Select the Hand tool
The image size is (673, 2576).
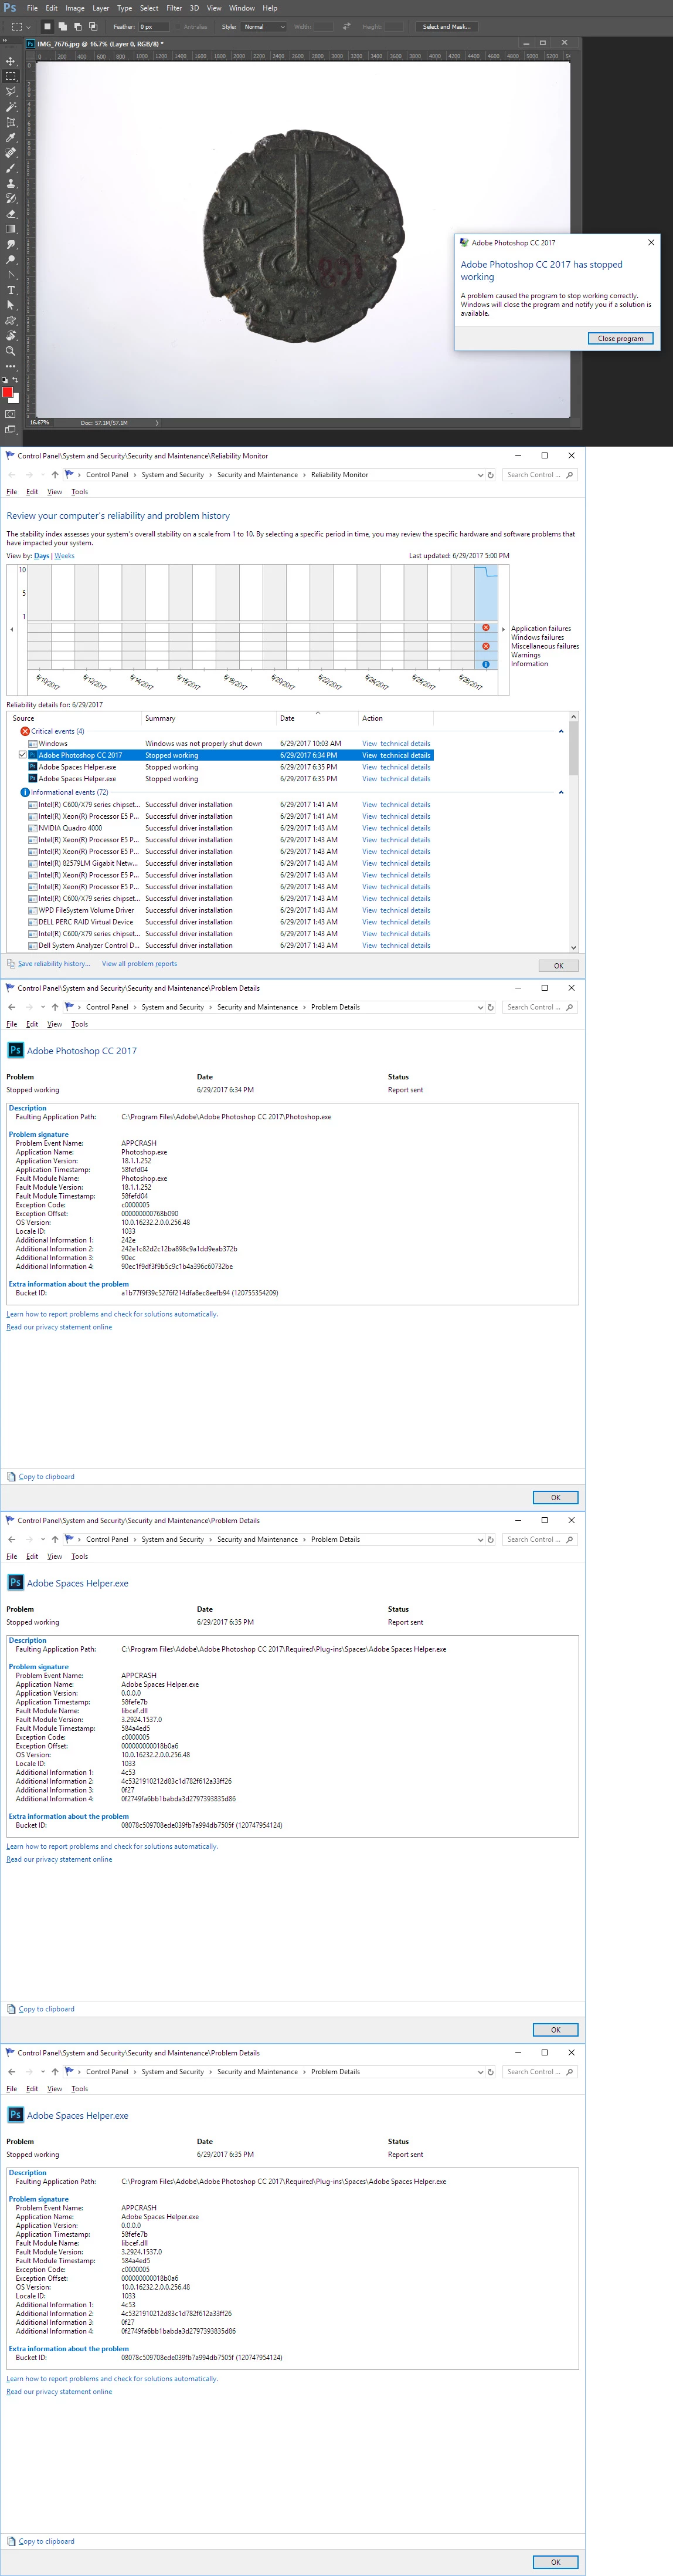point(11,336)
